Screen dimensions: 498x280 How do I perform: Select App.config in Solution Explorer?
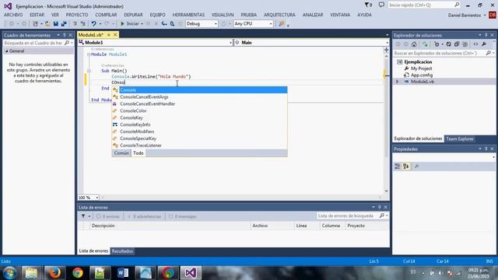422,75
